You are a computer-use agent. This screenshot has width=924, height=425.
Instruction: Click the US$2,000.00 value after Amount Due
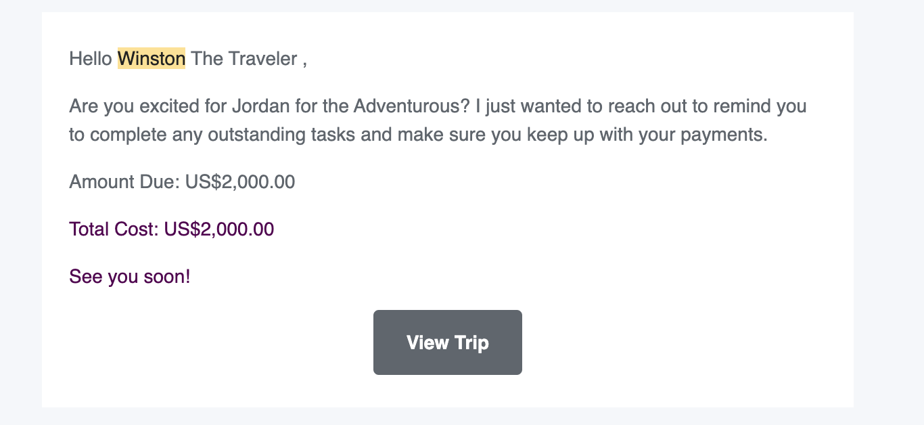pyautogui.click(x=240, y=182)
